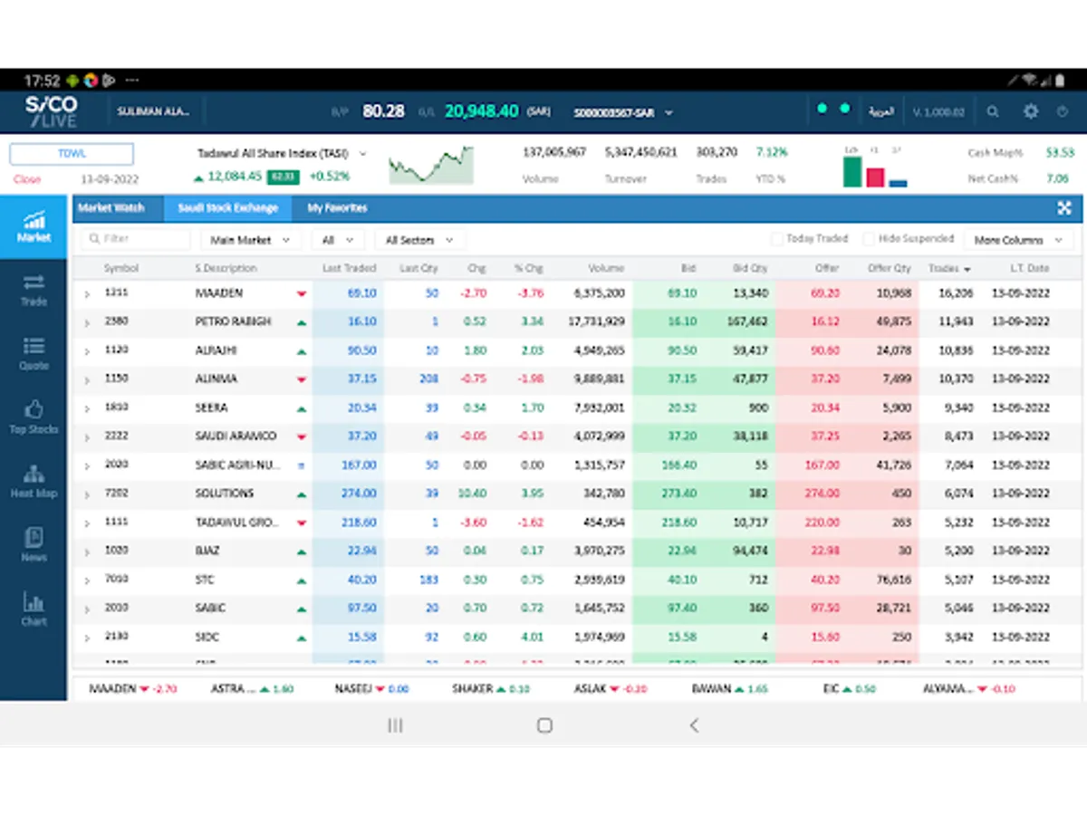Screen dimensions: 1087x815
Task: Click SOLUTIONS last traded 274.00
Action: [359, 494]
